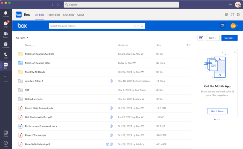Screen dimensions: 243x149
Task: Click the reload tab icon
Action: [232, 15]
